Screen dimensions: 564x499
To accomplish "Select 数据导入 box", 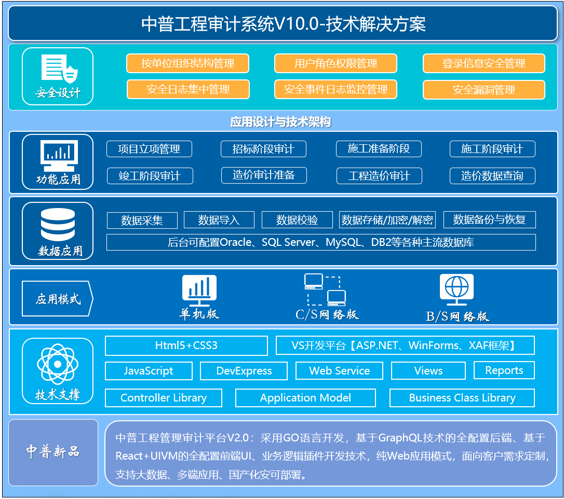I will point(219,220).
